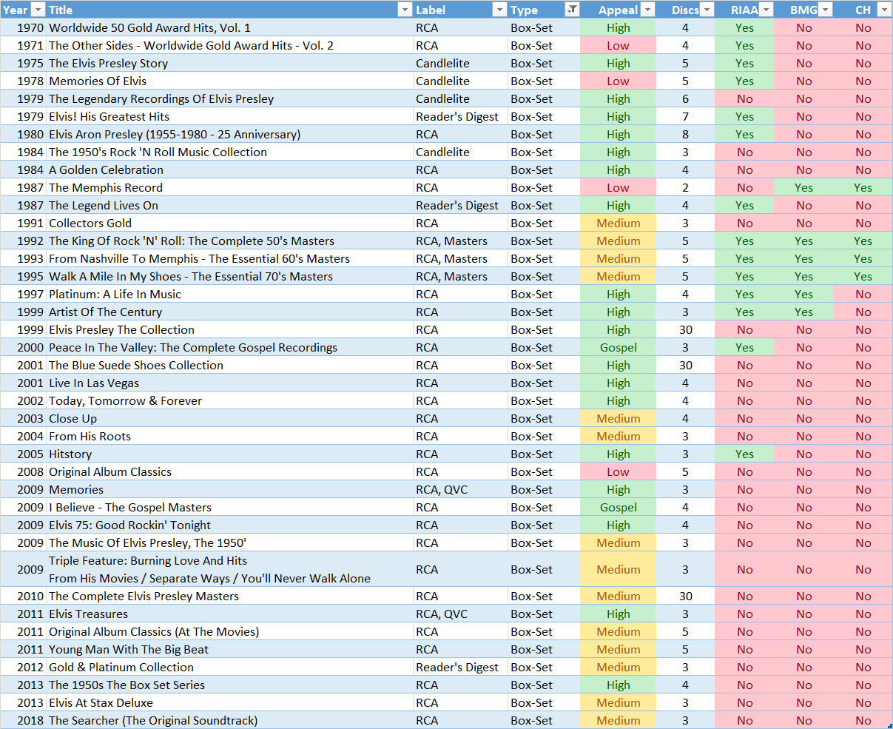Click the RIAA 'Yes' cell in the 'Hitstory' row
Viewport: 893px width, 729px height.
point(744,454)
